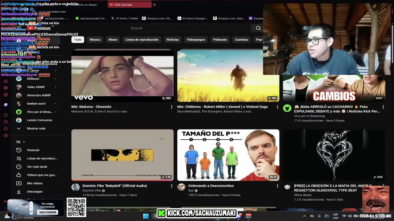Open the Windows Start menu
394x221 pixels.
(x=146, y=216)
